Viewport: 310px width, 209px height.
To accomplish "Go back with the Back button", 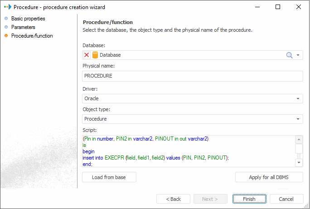I will 173,199.
